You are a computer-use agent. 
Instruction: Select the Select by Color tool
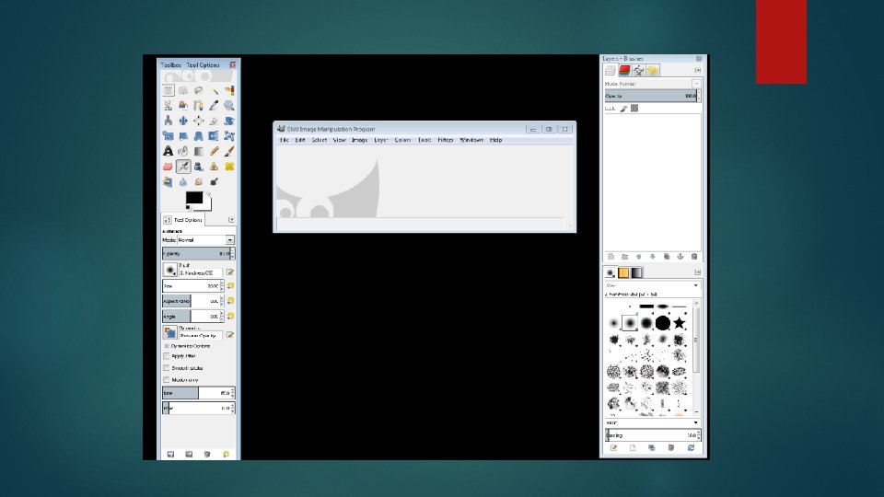click(x=229, y=90)
